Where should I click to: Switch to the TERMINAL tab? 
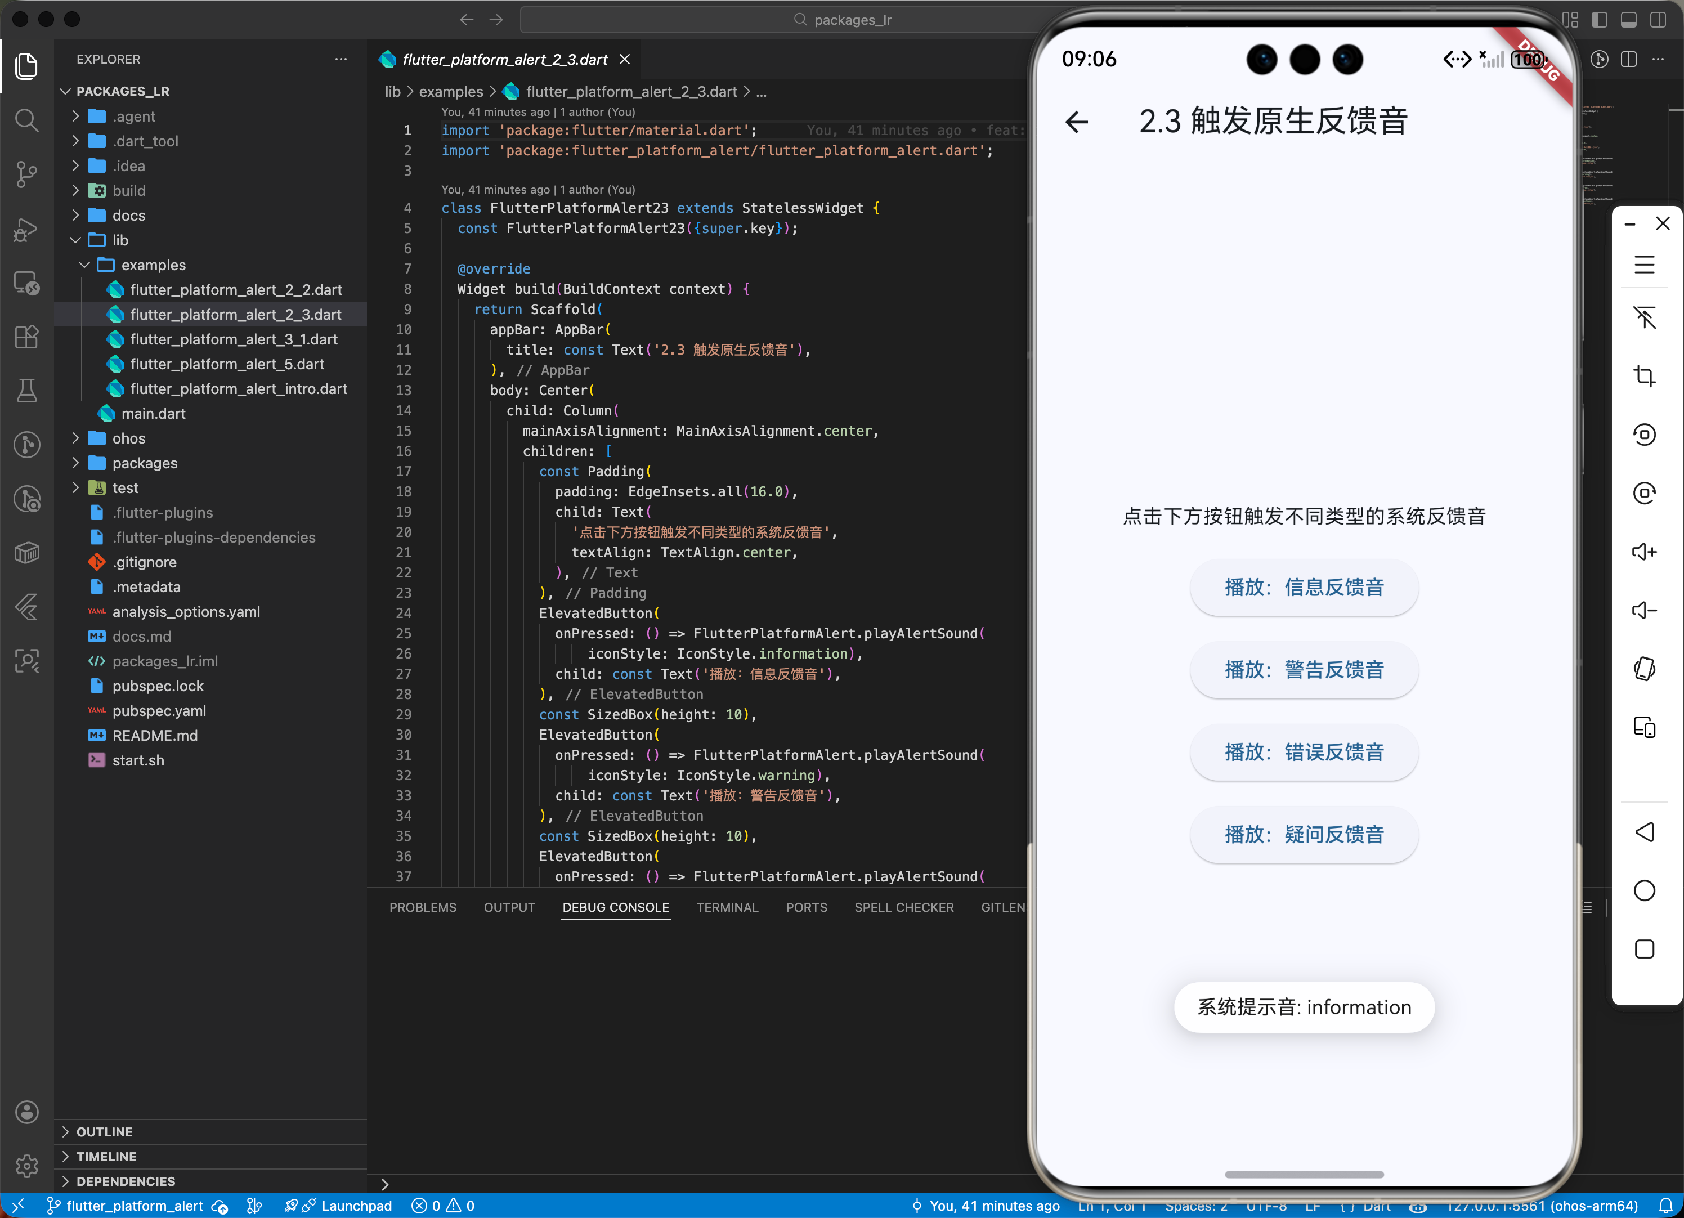coord(726,907)
